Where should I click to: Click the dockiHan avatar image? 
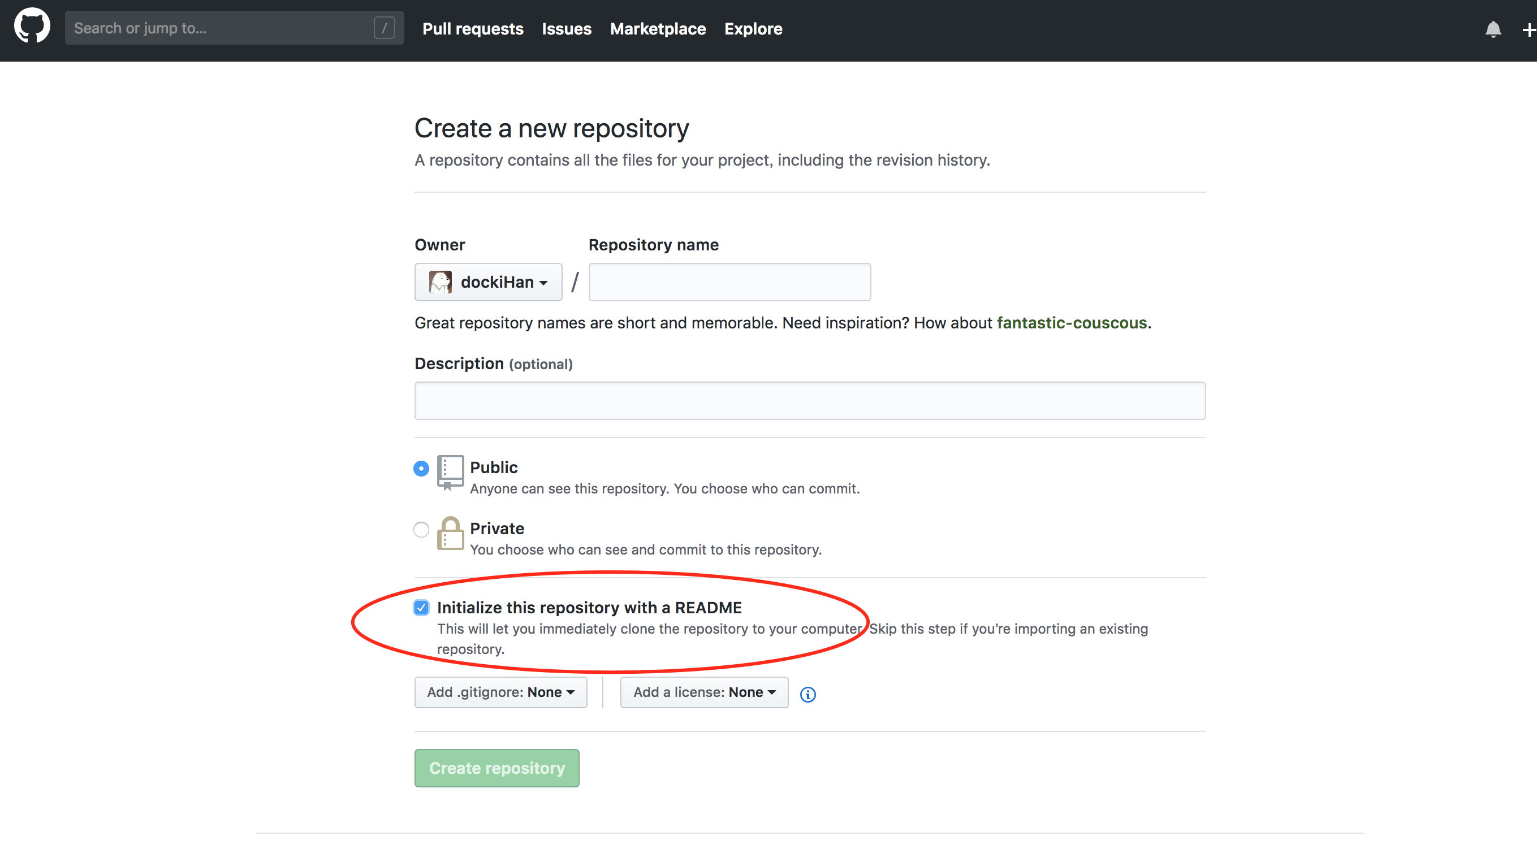click(x=441, y=282)
